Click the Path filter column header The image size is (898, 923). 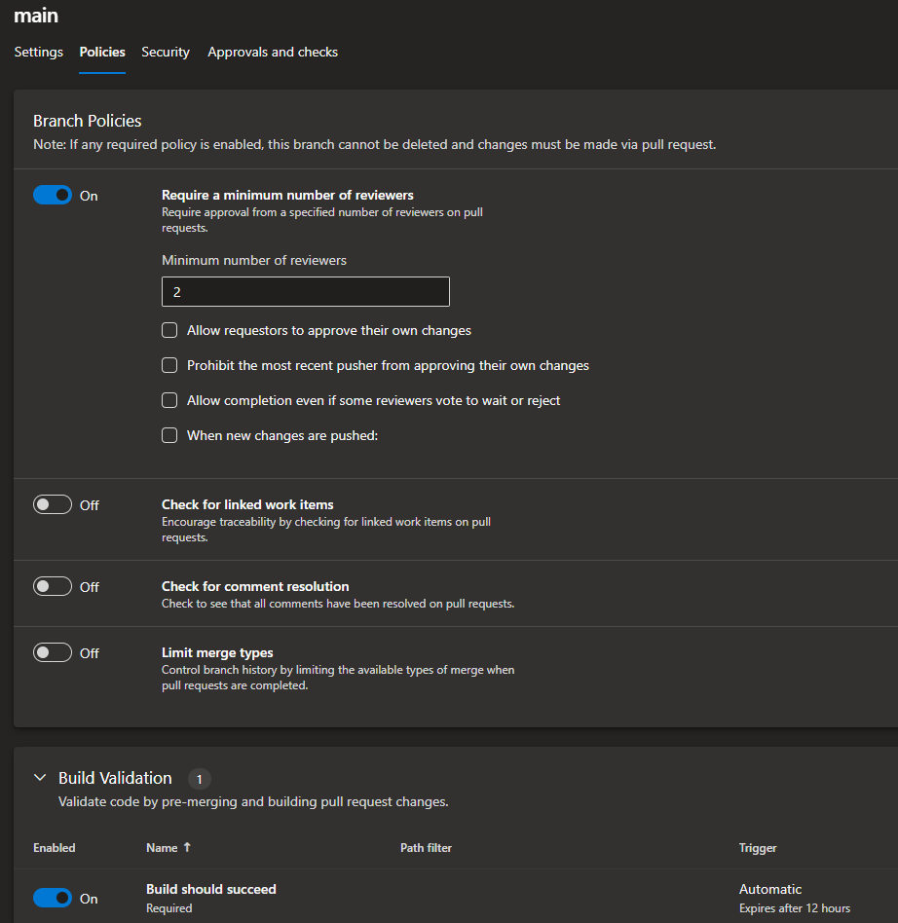tap(426, 848)
